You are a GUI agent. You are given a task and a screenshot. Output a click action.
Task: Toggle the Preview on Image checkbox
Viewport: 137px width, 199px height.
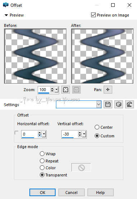(93, 15)
